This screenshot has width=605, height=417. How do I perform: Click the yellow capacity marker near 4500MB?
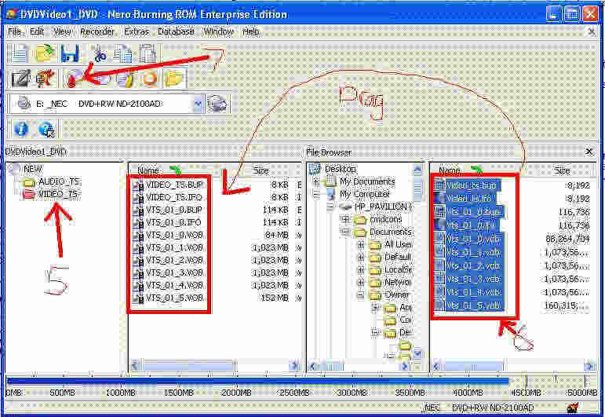(526, 382)
